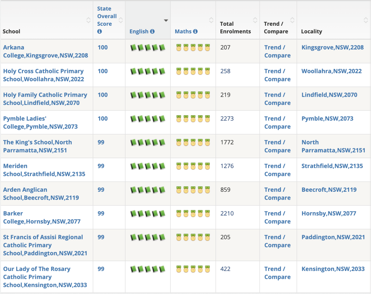Click The King's School state score 99

click(x=101, y=142)
